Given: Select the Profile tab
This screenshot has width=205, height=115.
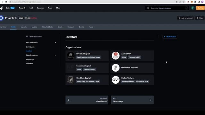Looking at the screenshot, I should click(x=13, y=27).
